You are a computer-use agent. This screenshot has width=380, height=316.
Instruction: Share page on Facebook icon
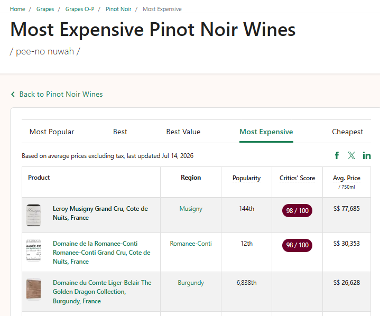(x=337, y=155)
